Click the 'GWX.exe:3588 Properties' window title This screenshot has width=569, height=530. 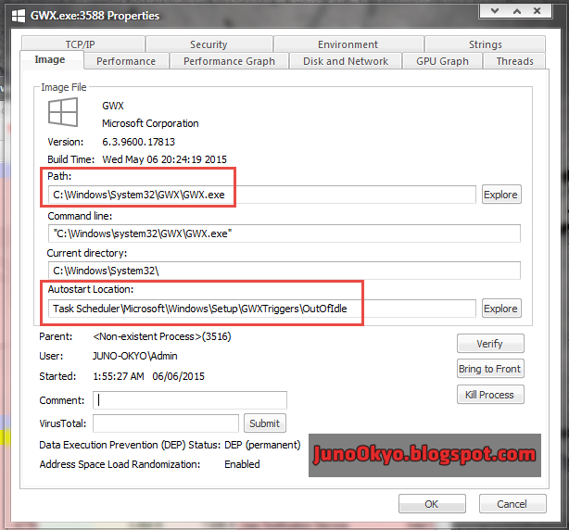(x=95, y=16)
